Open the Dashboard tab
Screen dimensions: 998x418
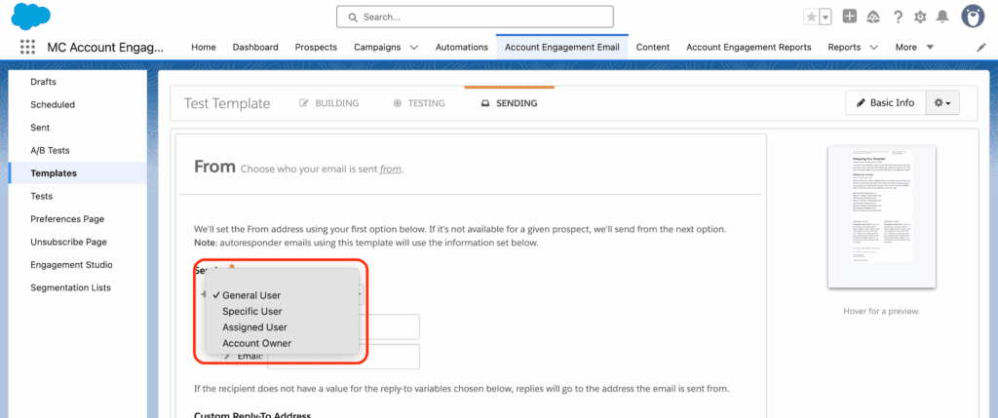(255, 47)
